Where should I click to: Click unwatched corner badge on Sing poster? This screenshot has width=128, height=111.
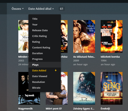coord(121,74)
